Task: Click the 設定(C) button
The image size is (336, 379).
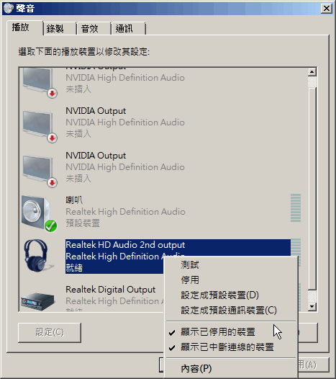Action: coord(50,332)
